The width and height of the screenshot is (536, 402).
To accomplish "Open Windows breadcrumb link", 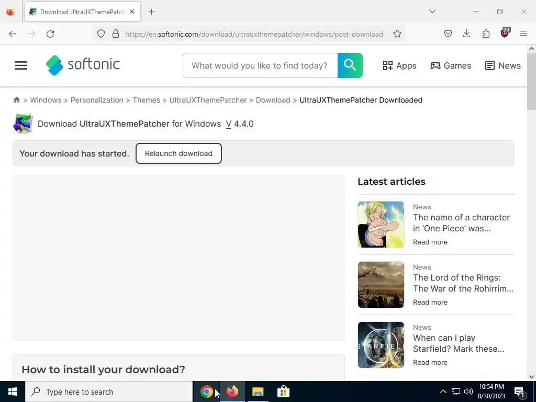I will [x=46, y=100].
